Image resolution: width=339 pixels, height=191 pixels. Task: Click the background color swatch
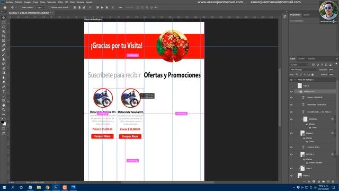(x=5, y=124)
